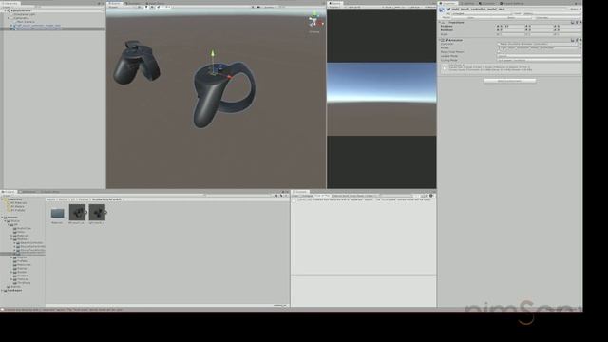Image resolution: width=608 pixels, height=342 pixels.
Task: Select the left controller model in Scene
Action: click(x=137, y=63)
